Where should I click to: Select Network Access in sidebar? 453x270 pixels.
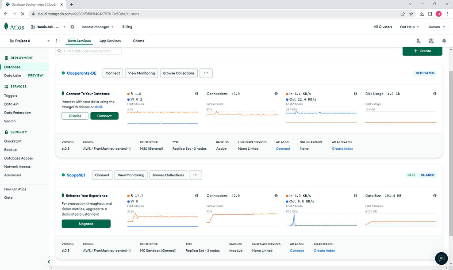click(x=17, y=167)
